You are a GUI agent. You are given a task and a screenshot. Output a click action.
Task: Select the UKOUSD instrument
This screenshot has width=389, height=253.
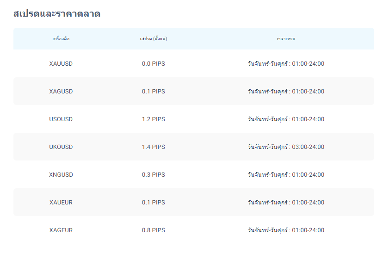coord(61,147)
